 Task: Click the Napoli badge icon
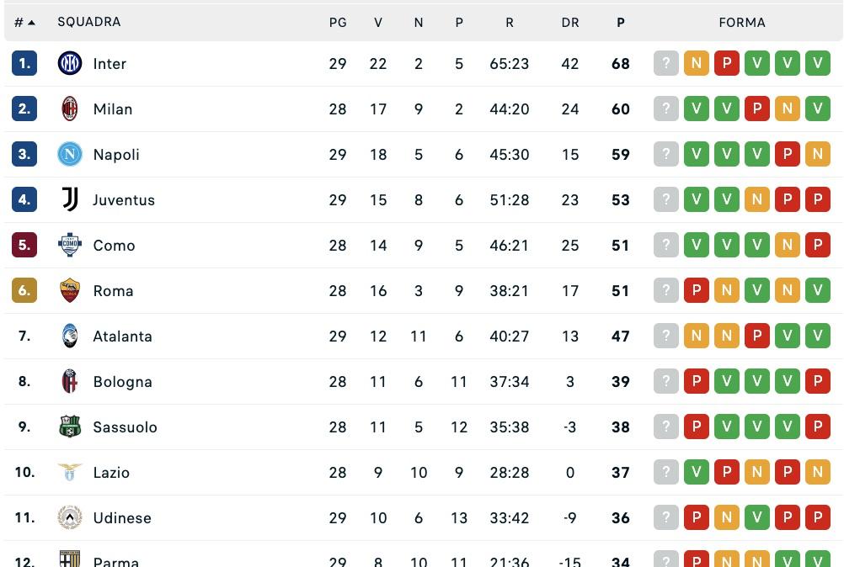pyautogui.click(x=69, y=154)
